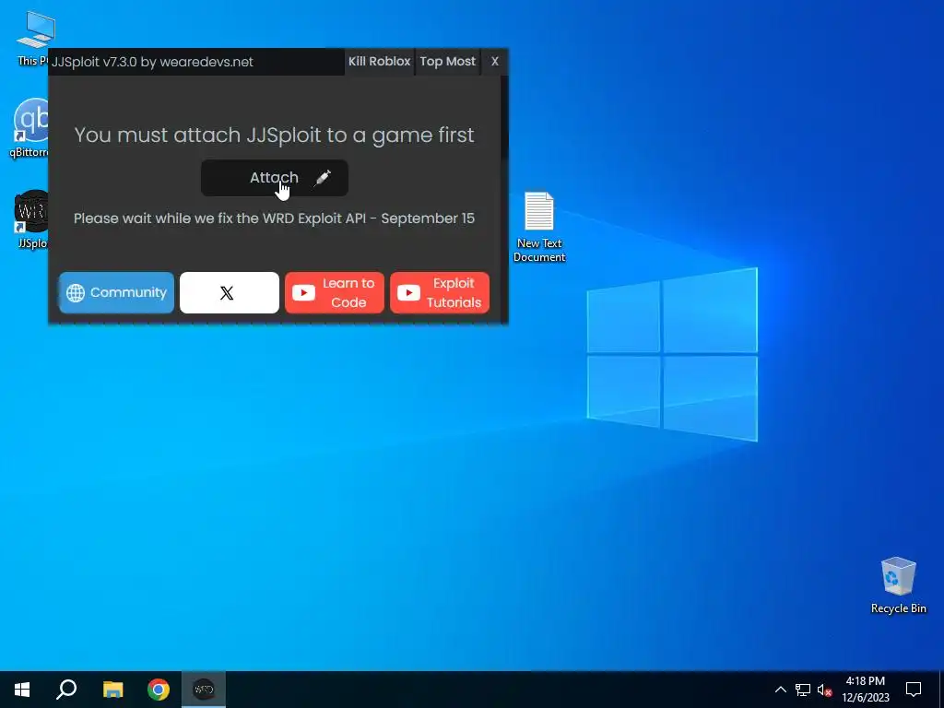Close JJSploit with the X button

pyautogui.click(x=495, y=62)
